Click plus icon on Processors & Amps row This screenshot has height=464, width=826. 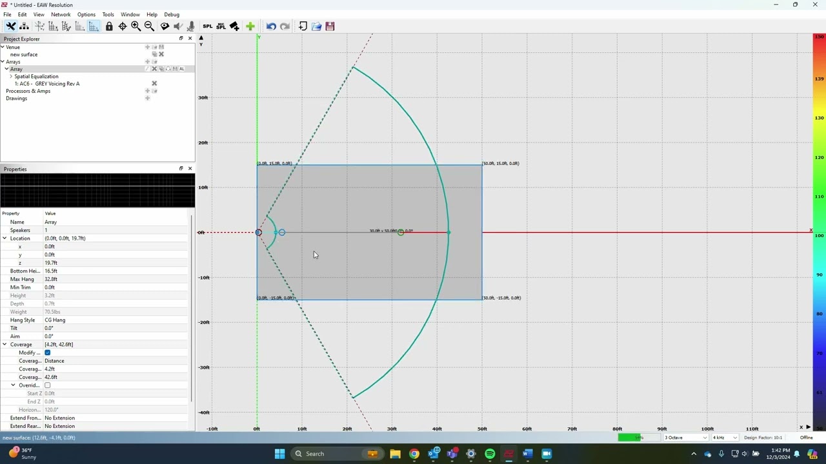(147, 91)
